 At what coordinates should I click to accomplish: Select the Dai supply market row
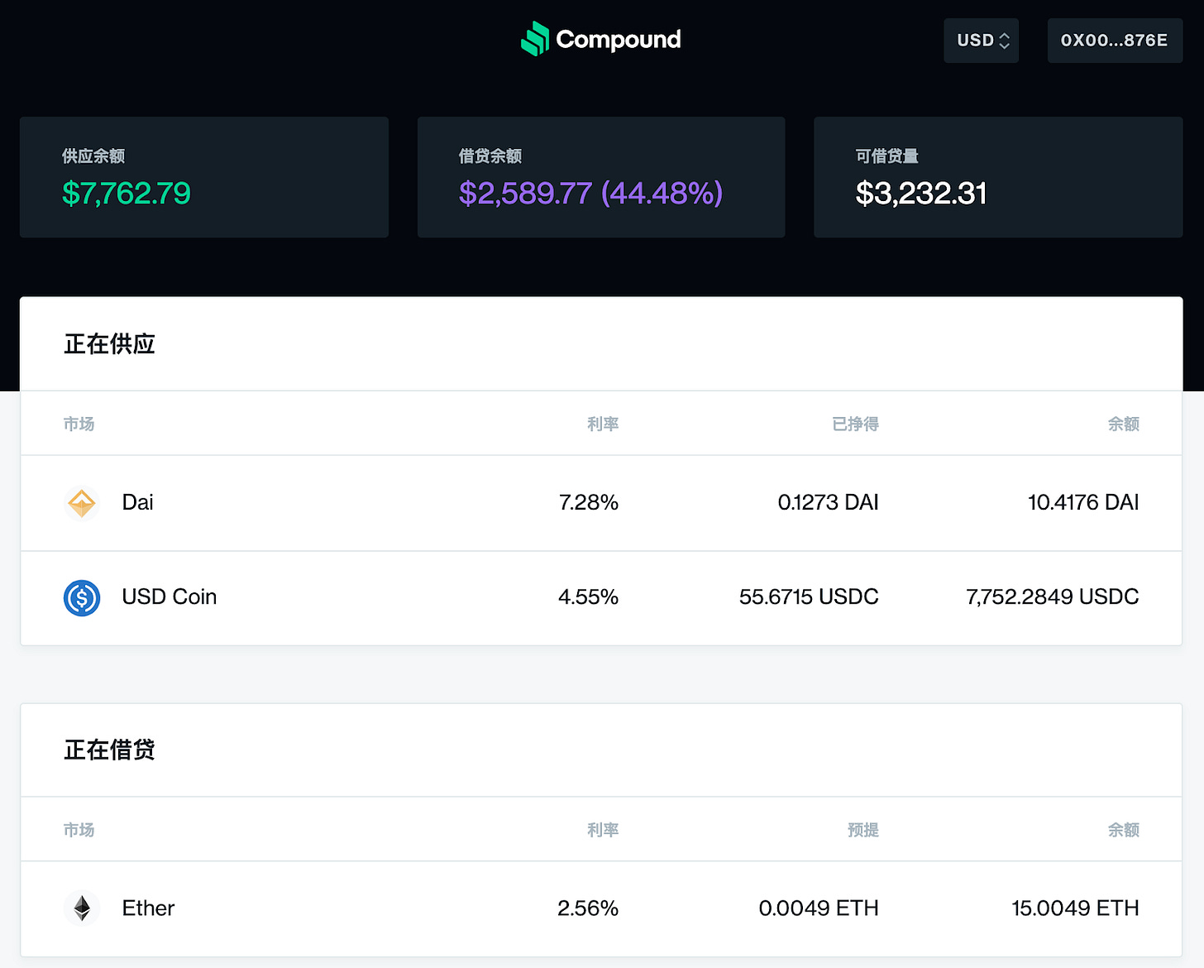tap(601, 503)
